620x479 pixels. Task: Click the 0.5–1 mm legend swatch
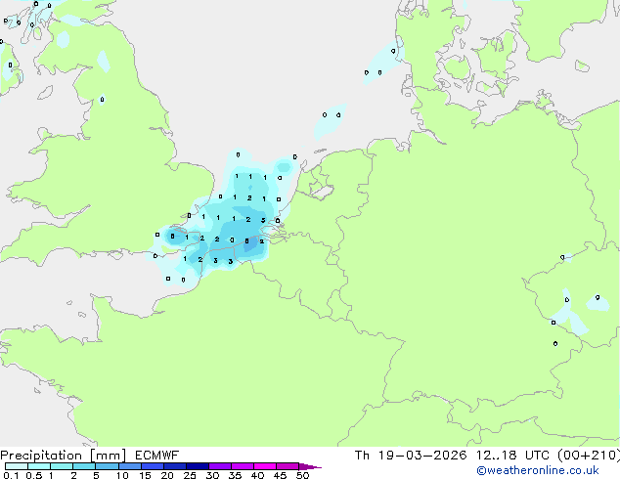click(x=39, y=466)
